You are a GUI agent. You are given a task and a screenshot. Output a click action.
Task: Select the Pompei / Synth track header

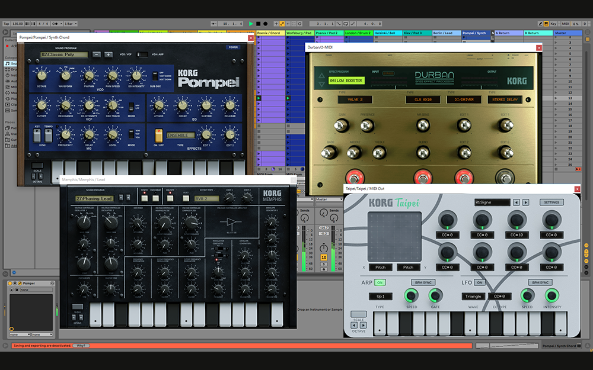pyautogui.click(x=476, y=33)
